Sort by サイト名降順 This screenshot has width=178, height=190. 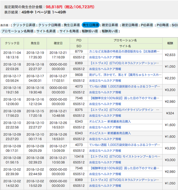(x=69, y=31)
